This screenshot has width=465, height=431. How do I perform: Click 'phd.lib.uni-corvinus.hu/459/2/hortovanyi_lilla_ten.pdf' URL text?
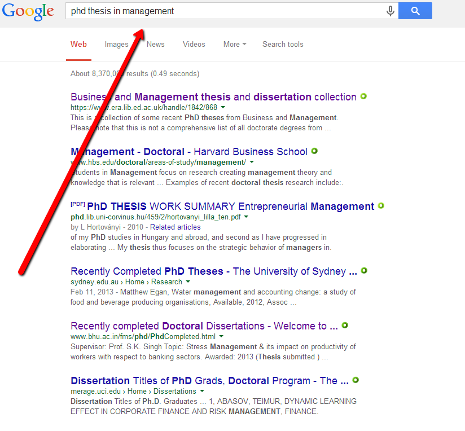coord(156,217)
